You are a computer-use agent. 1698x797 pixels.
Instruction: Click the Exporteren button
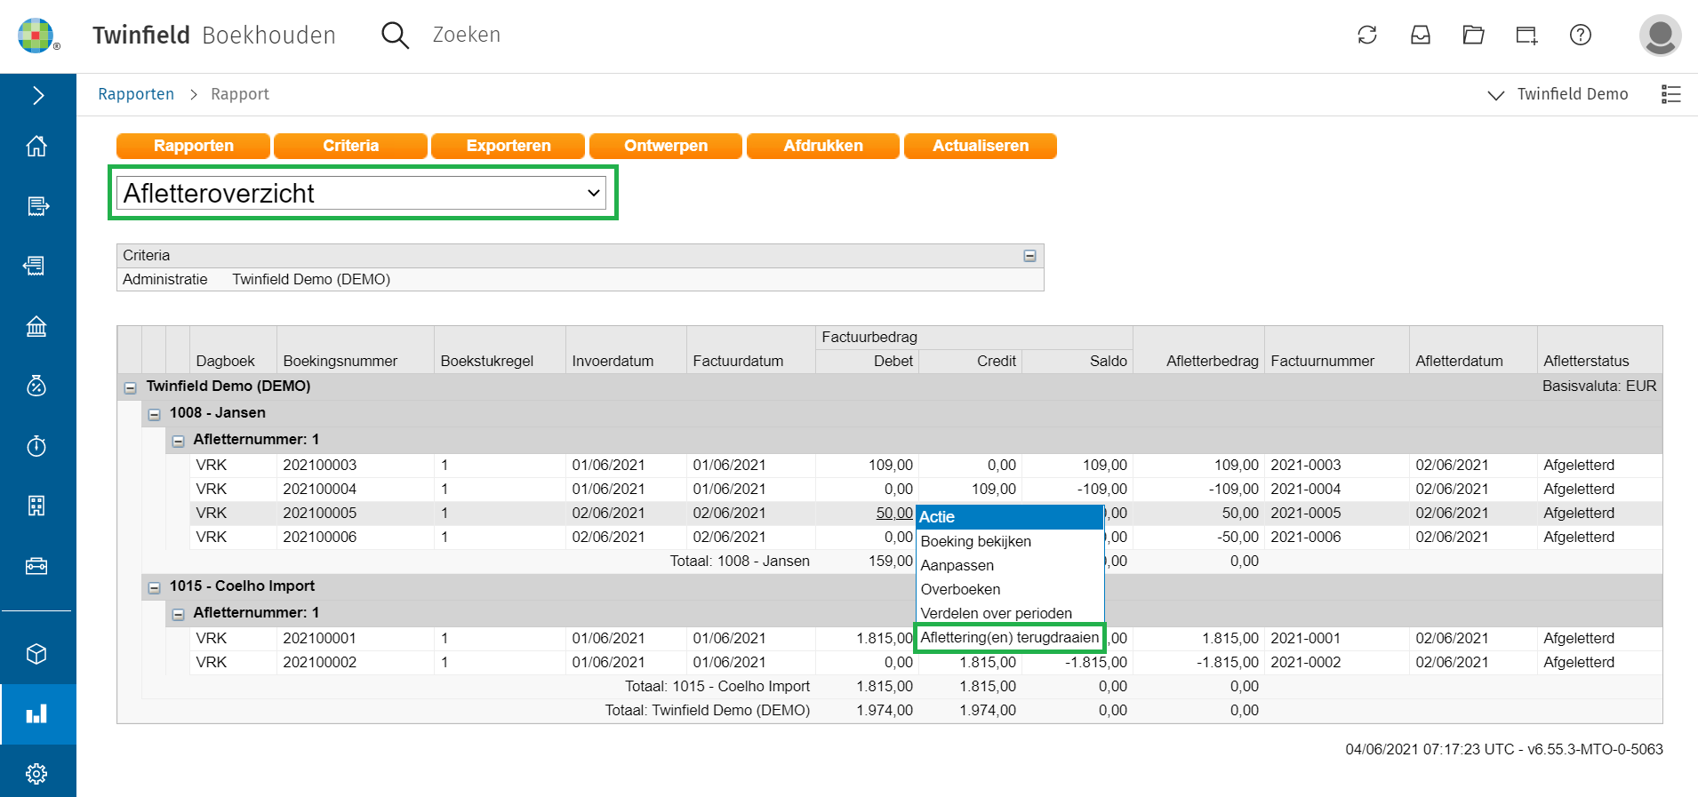coord(508,146)
